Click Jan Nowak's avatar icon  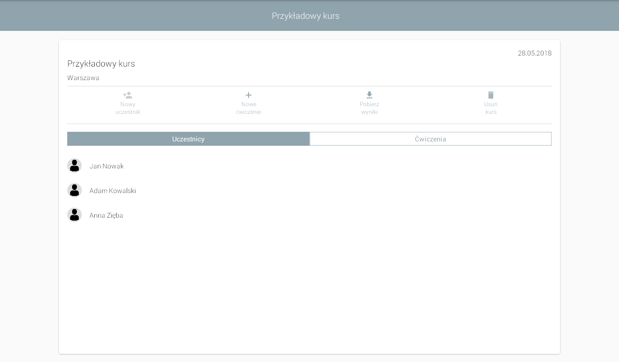point(74,166)
